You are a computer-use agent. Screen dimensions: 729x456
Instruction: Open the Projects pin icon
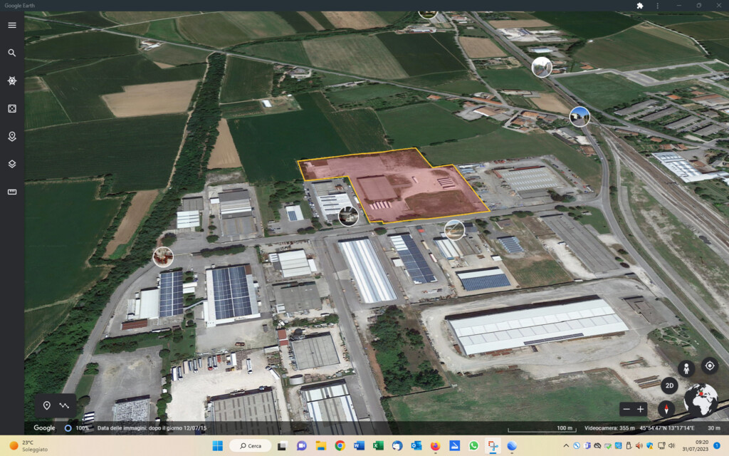pos(12,136)
